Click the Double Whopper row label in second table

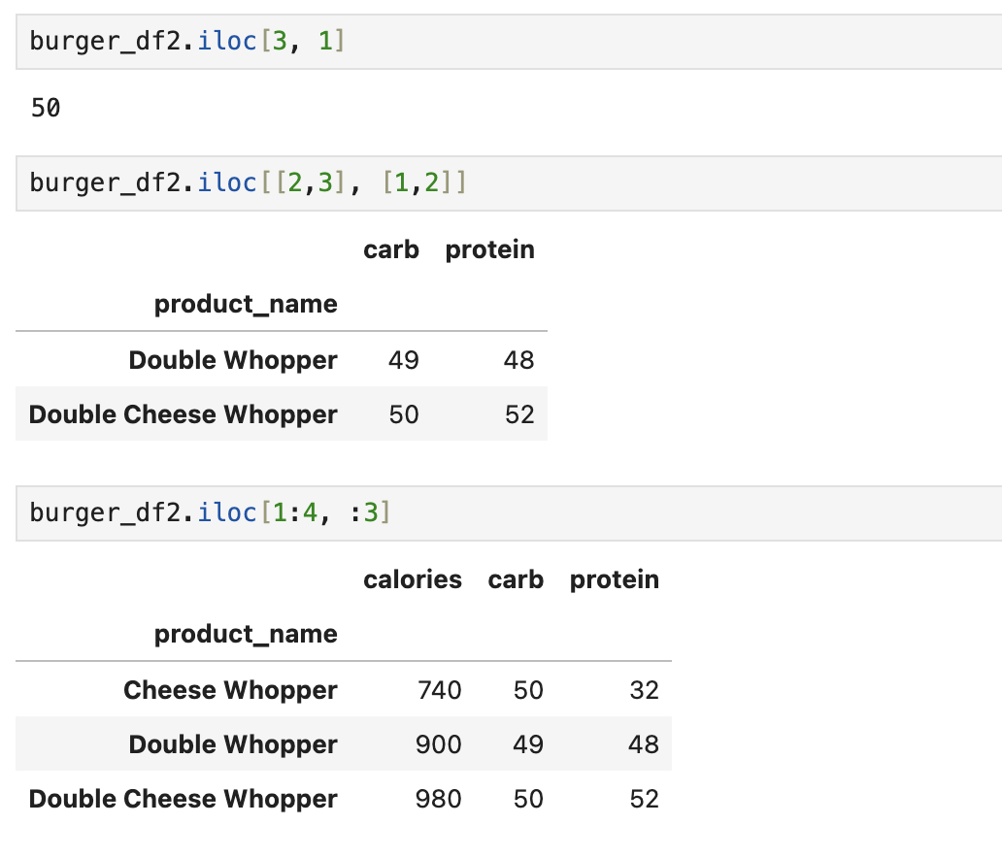tap(233, 360)
